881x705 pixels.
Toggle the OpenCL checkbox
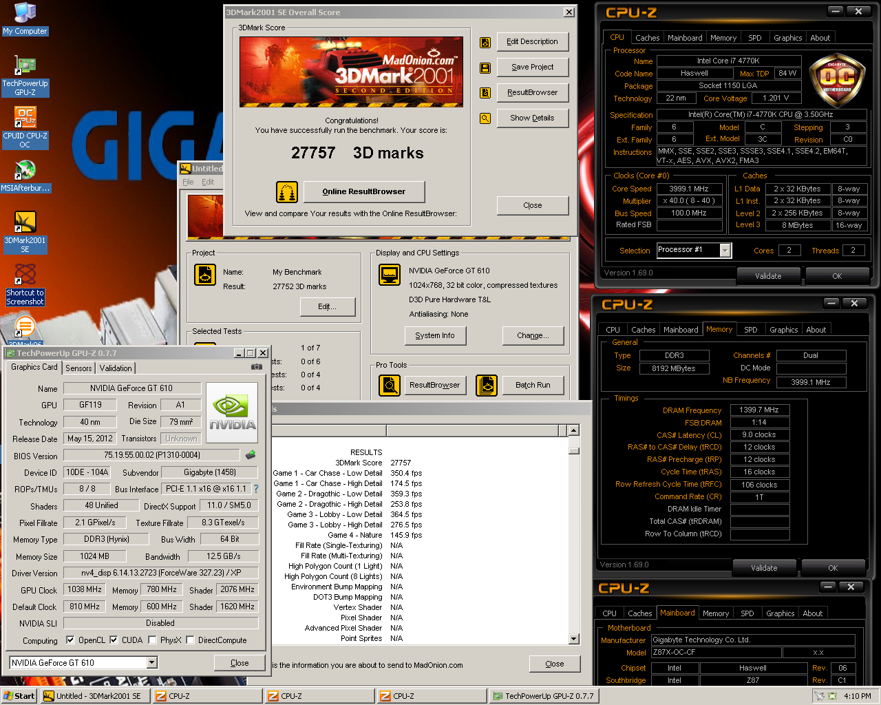(x=70, y=640)
